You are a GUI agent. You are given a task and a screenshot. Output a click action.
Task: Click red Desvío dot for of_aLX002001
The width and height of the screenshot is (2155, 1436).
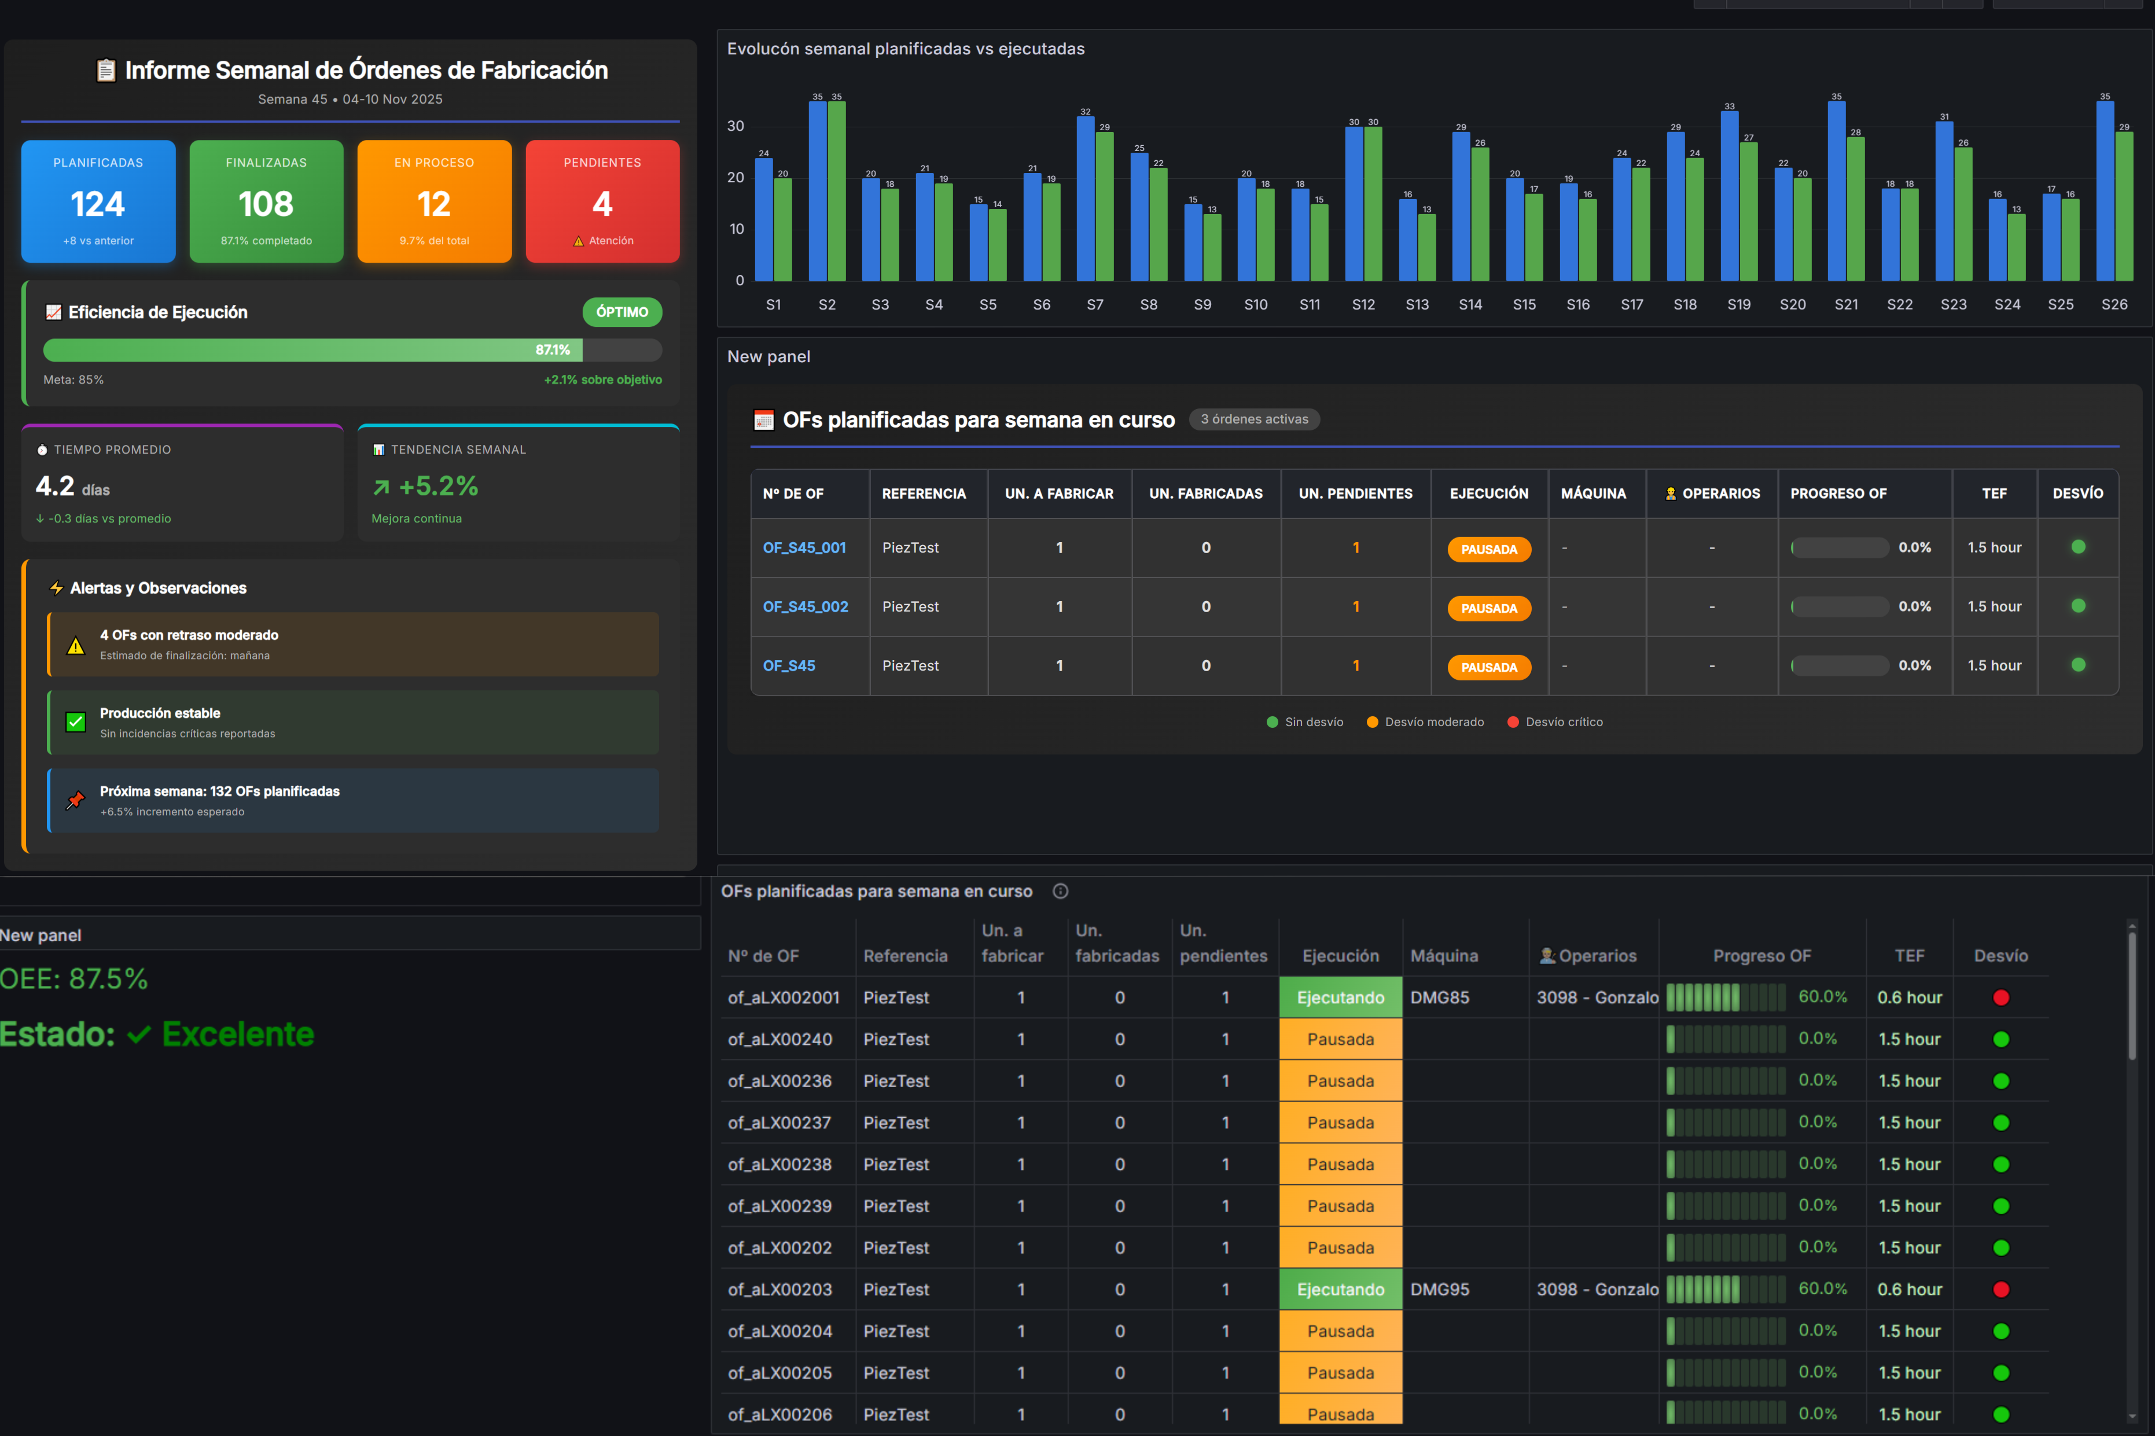(2000, 997)
